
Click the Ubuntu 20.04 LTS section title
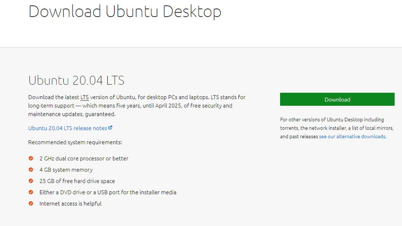click(x=76, y=80)
